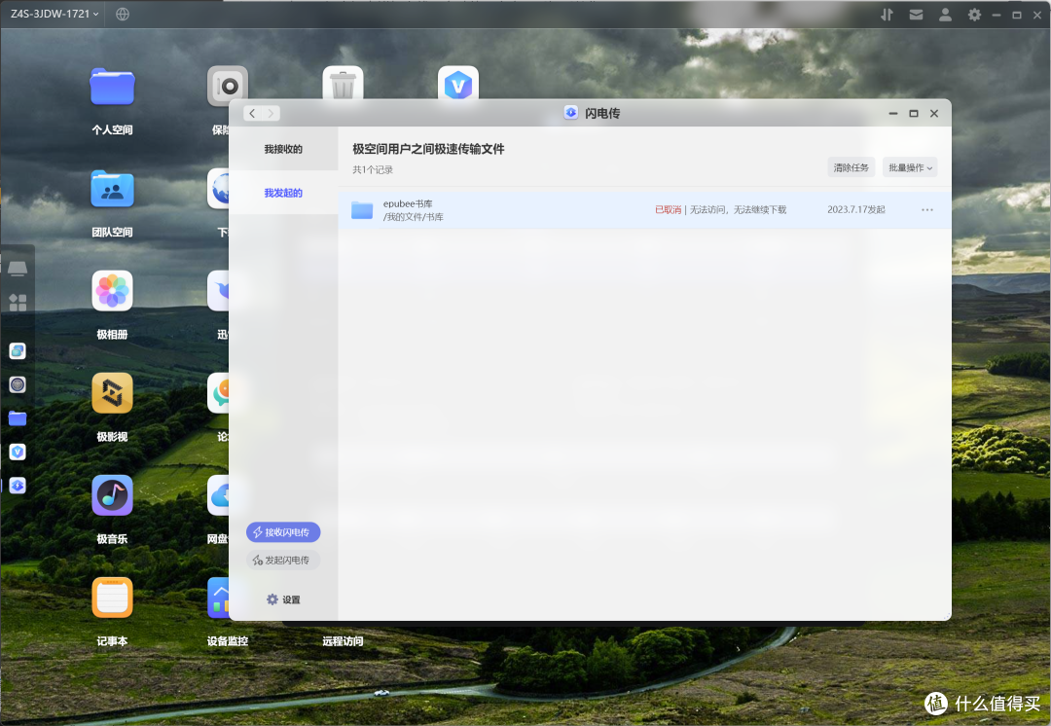Open the blue folder in left dock
Image resolution: width=1051 pixels, height=726 pixels.
18,418
